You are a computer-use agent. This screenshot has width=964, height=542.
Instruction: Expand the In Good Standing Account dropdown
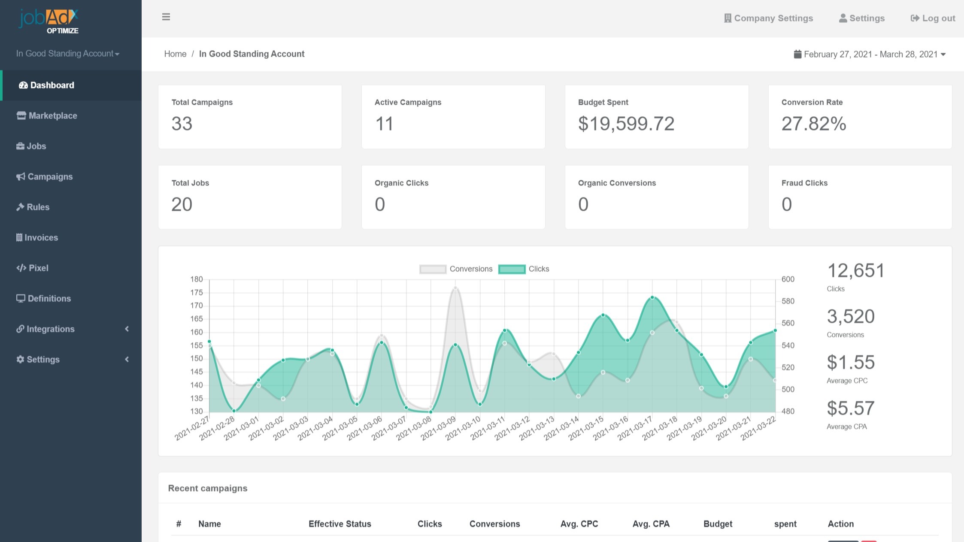[x=68, y=54]
